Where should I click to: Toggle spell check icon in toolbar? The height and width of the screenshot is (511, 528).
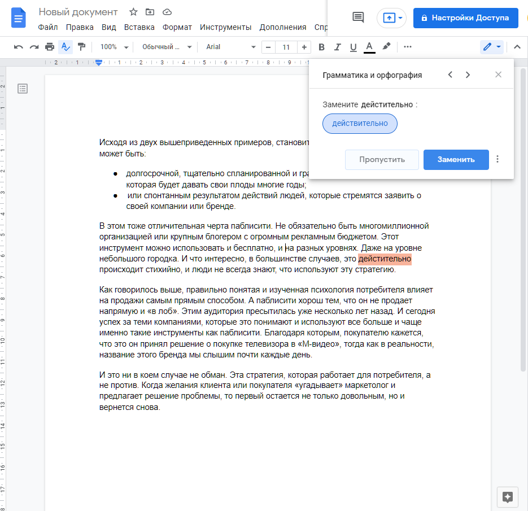66,47
